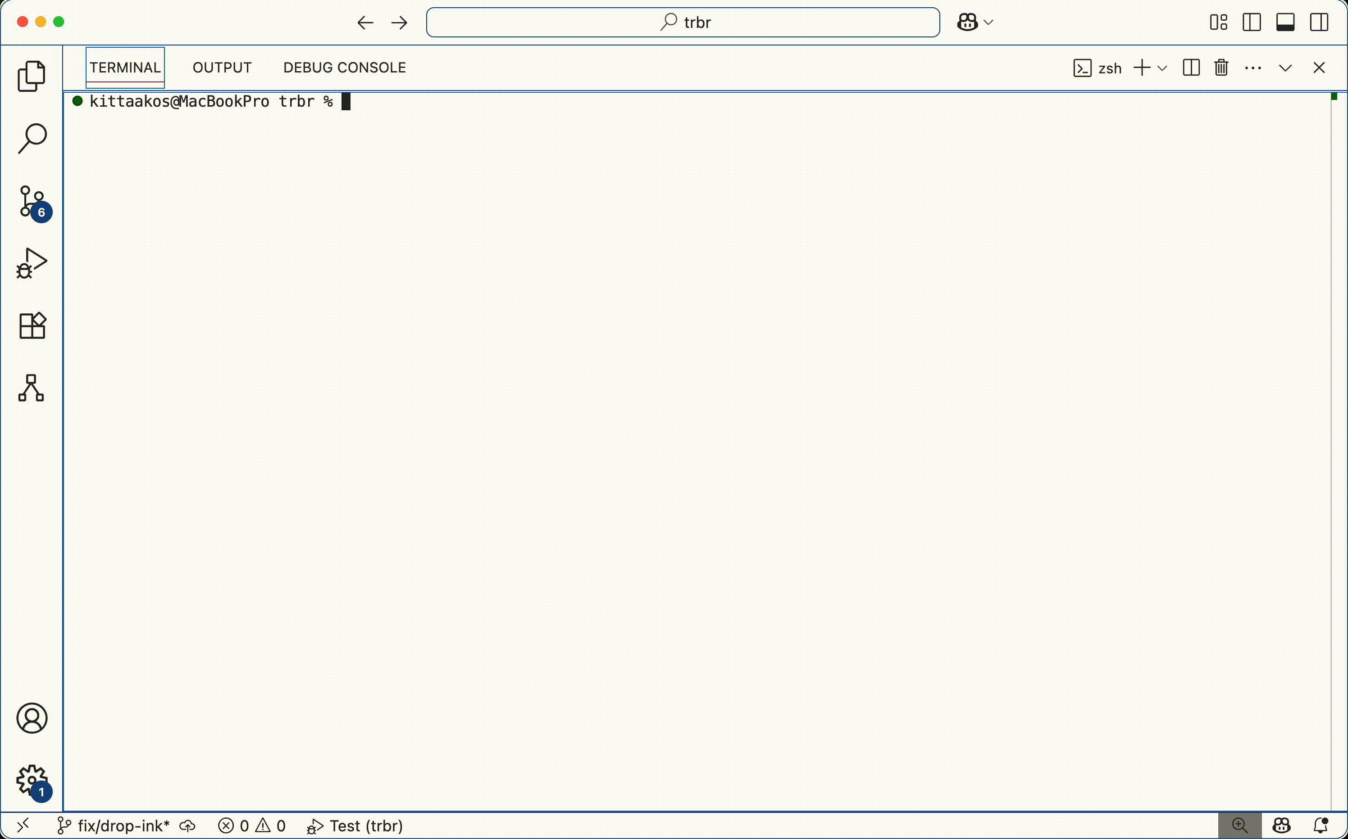Open the Explorer view in activity bar

point(32,76)
